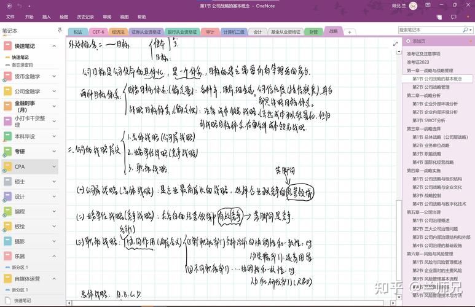Viewport: 475px width, 307px height.
Task: Expand the 编程 notebook chevron
Action: pos(54,211)
